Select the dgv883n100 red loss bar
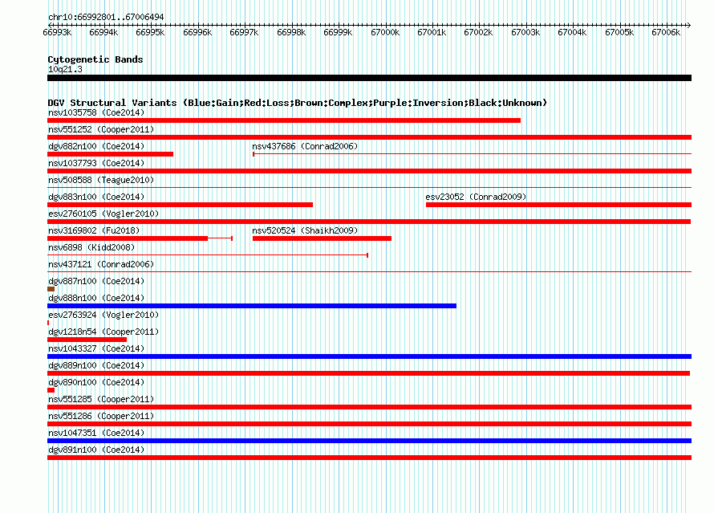This screenshot has height=513, width=714. [181, 205]
